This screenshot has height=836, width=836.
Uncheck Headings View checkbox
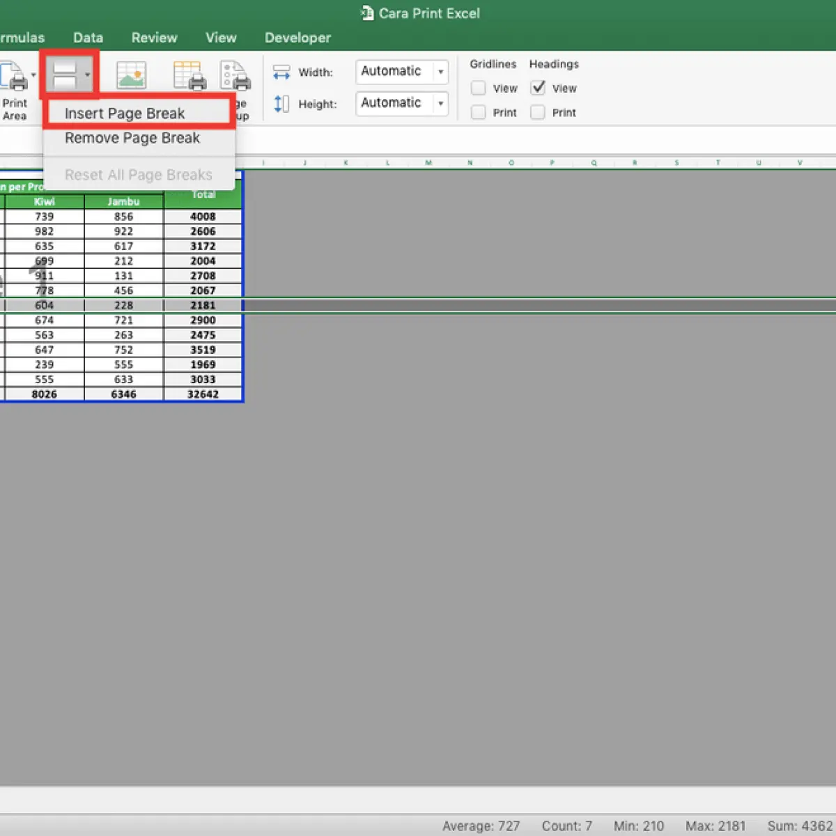tap(538, 88)
